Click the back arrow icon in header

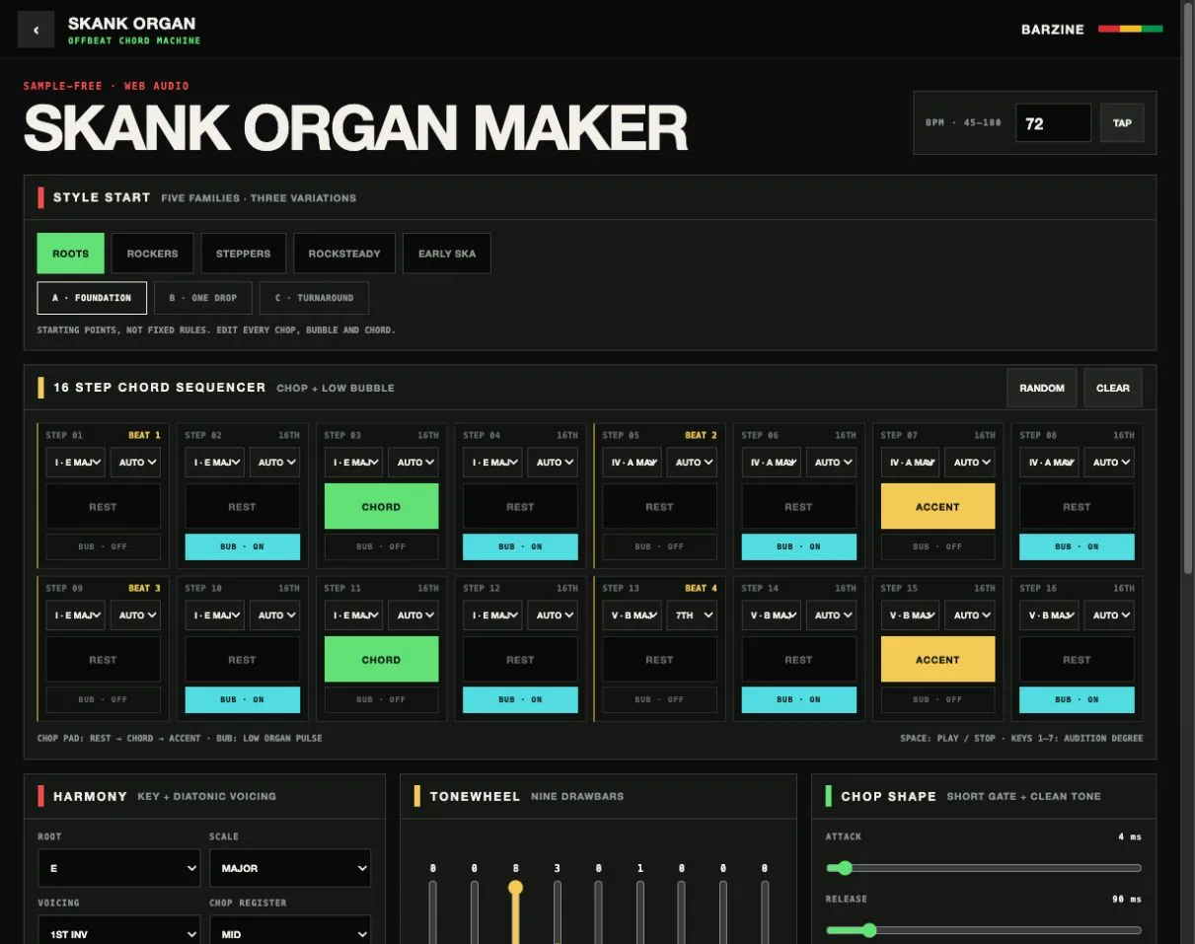click(x=37, y=30)
